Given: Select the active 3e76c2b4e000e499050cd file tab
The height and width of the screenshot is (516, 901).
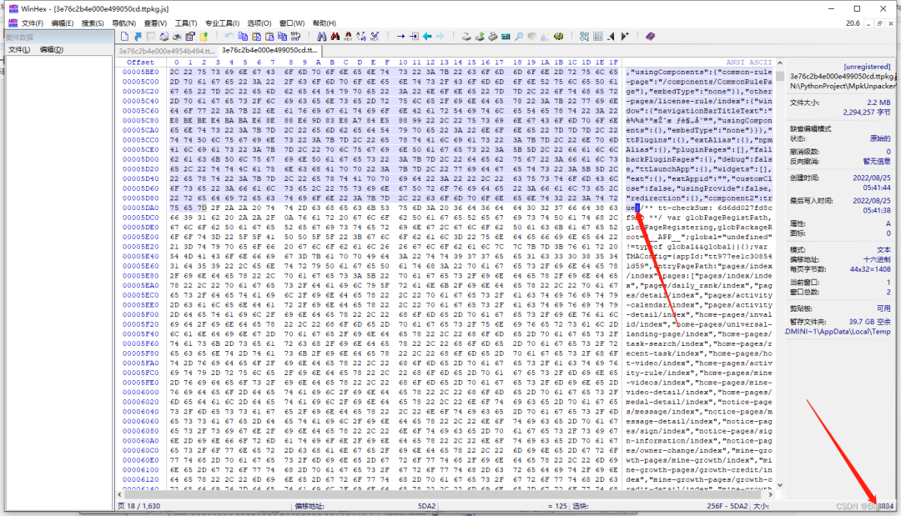Looking at the screenshot, I should click(x=269, y=50).
